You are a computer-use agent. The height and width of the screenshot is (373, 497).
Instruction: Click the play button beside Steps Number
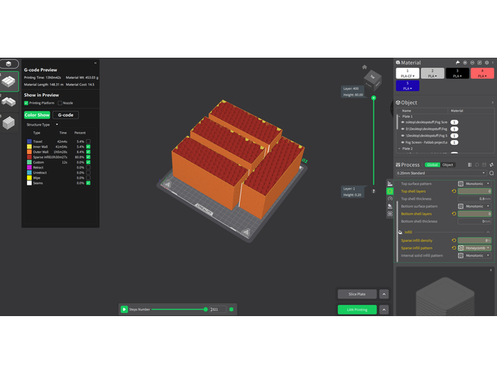[x=124, y=309]
